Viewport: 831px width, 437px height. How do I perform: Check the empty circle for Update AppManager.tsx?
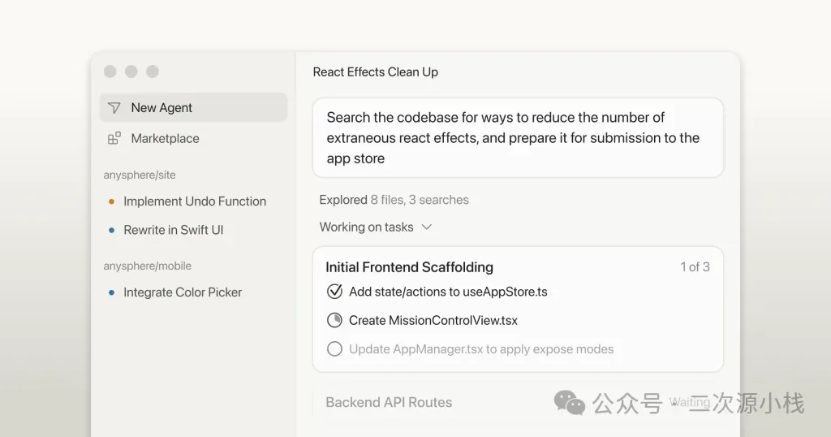[x=334, y=349]
